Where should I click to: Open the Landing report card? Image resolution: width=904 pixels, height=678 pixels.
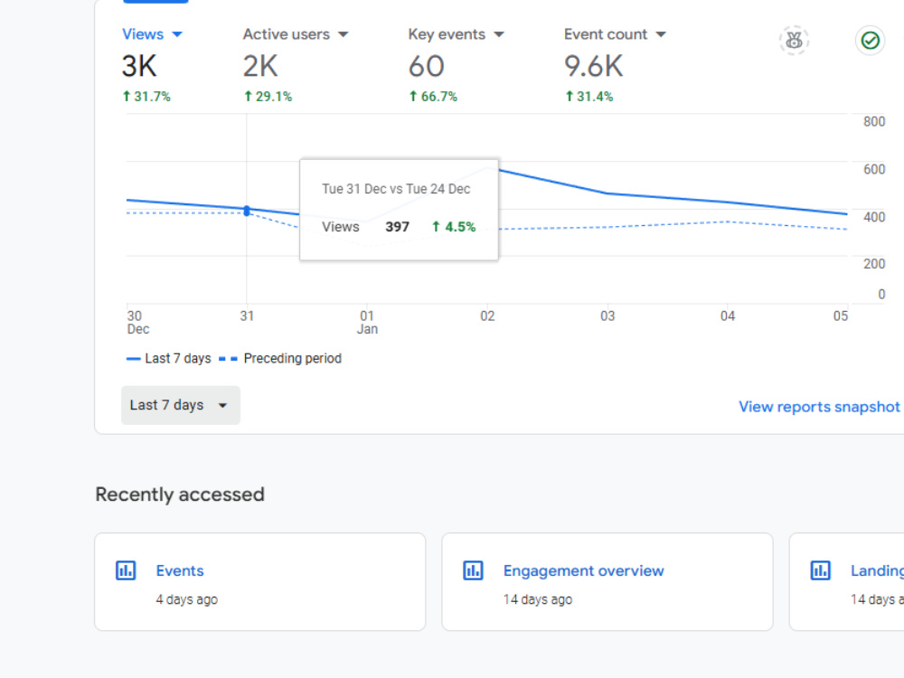[846, 581]
